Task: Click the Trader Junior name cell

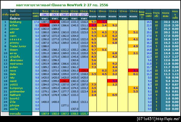Action: 21,46
